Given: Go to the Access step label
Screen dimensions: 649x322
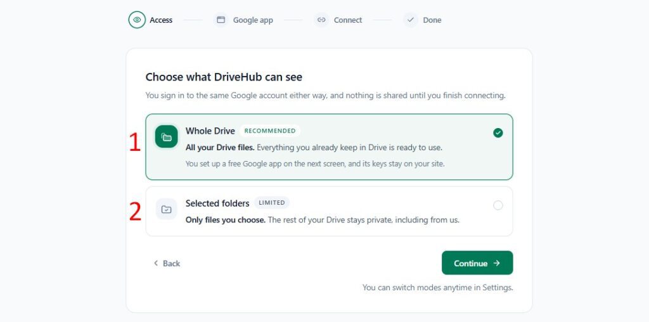Looking at the screenshot, I should 161,20.
